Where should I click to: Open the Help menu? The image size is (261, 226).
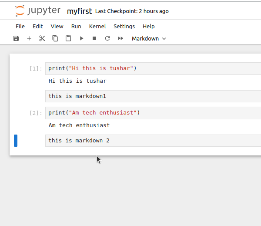149,26
